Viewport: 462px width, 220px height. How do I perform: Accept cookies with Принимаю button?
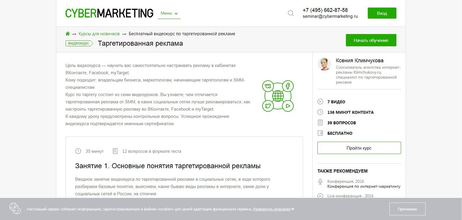pos(407,209)
